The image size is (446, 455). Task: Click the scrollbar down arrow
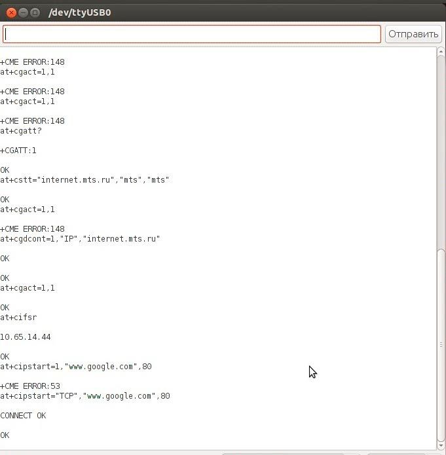point(441,445)
